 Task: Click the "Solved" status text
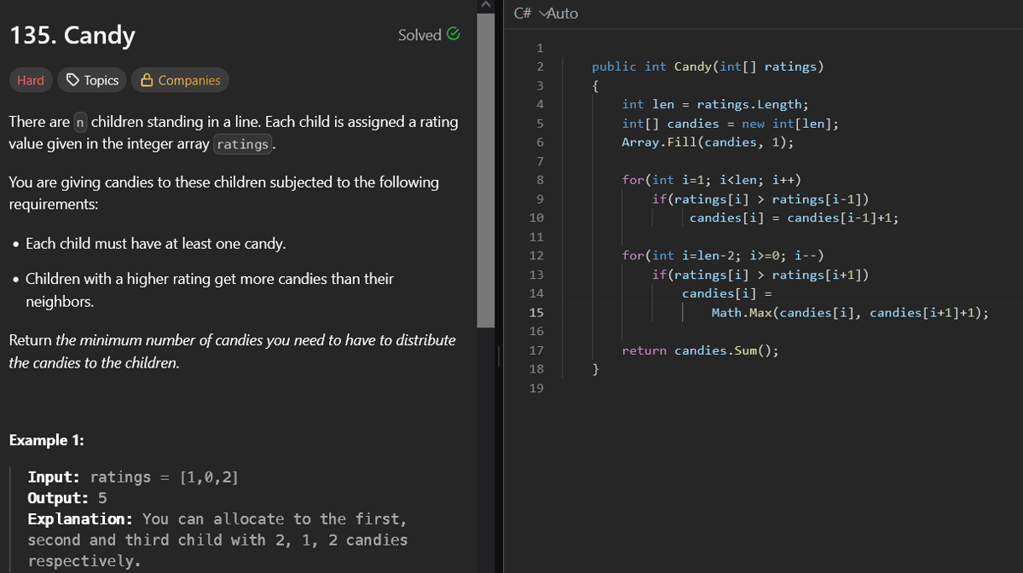point(419,35)
